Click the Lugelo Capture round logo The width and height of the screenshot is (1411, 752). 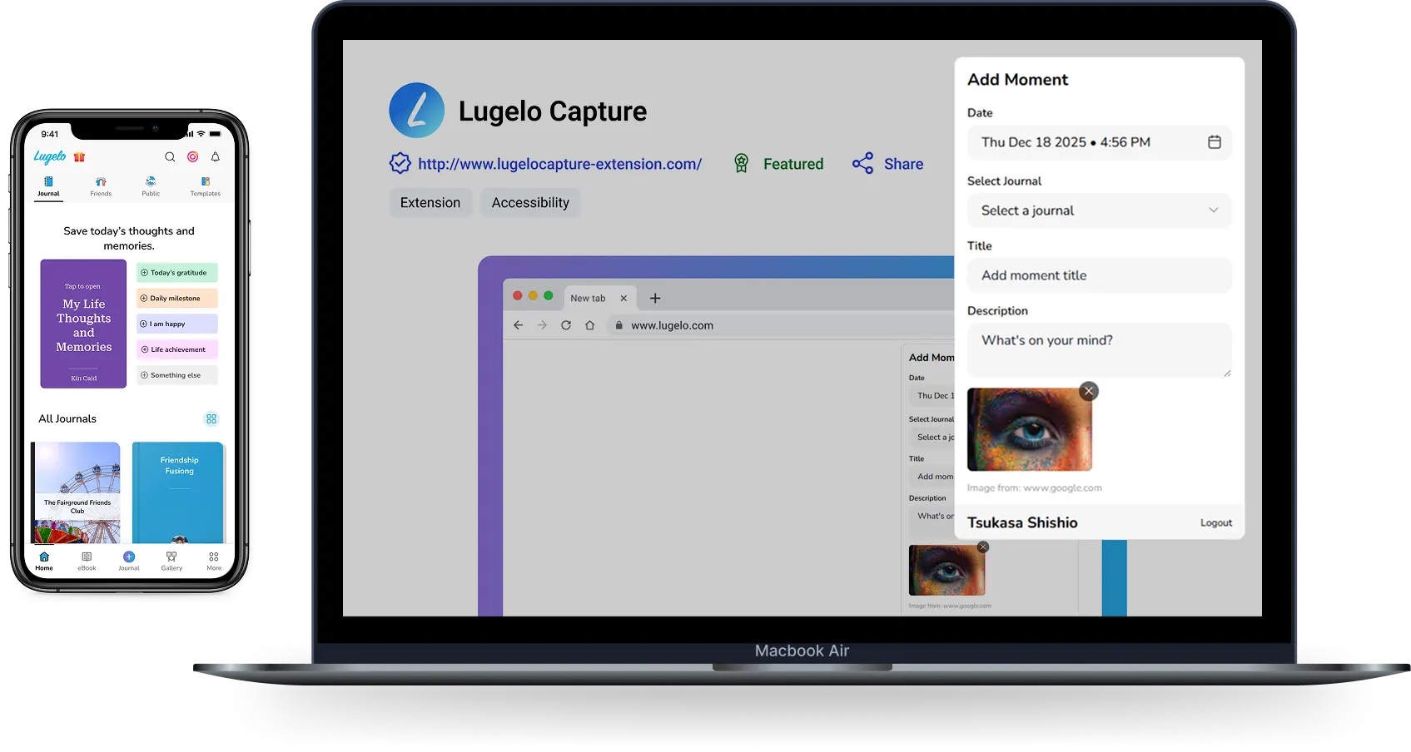417,110
